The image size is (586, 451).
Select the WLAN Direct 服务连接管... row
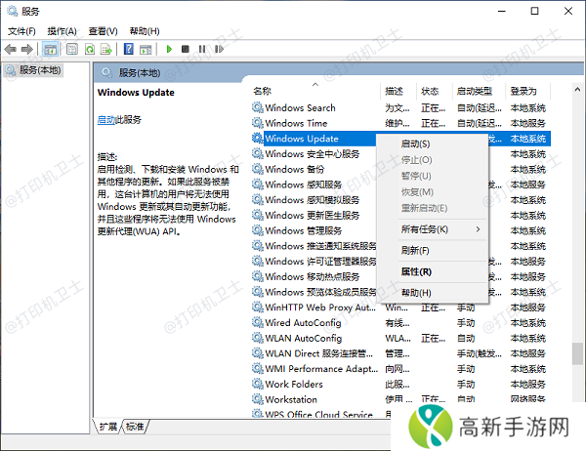(x=400, y=353)
